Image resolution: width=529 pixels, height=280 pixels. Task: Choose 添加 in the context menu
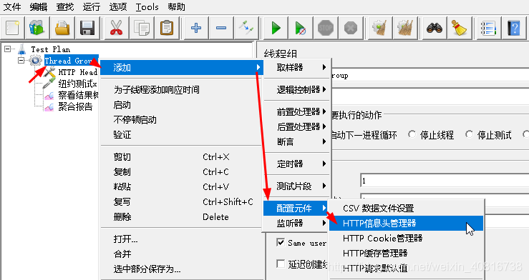[x=182, y=68]
